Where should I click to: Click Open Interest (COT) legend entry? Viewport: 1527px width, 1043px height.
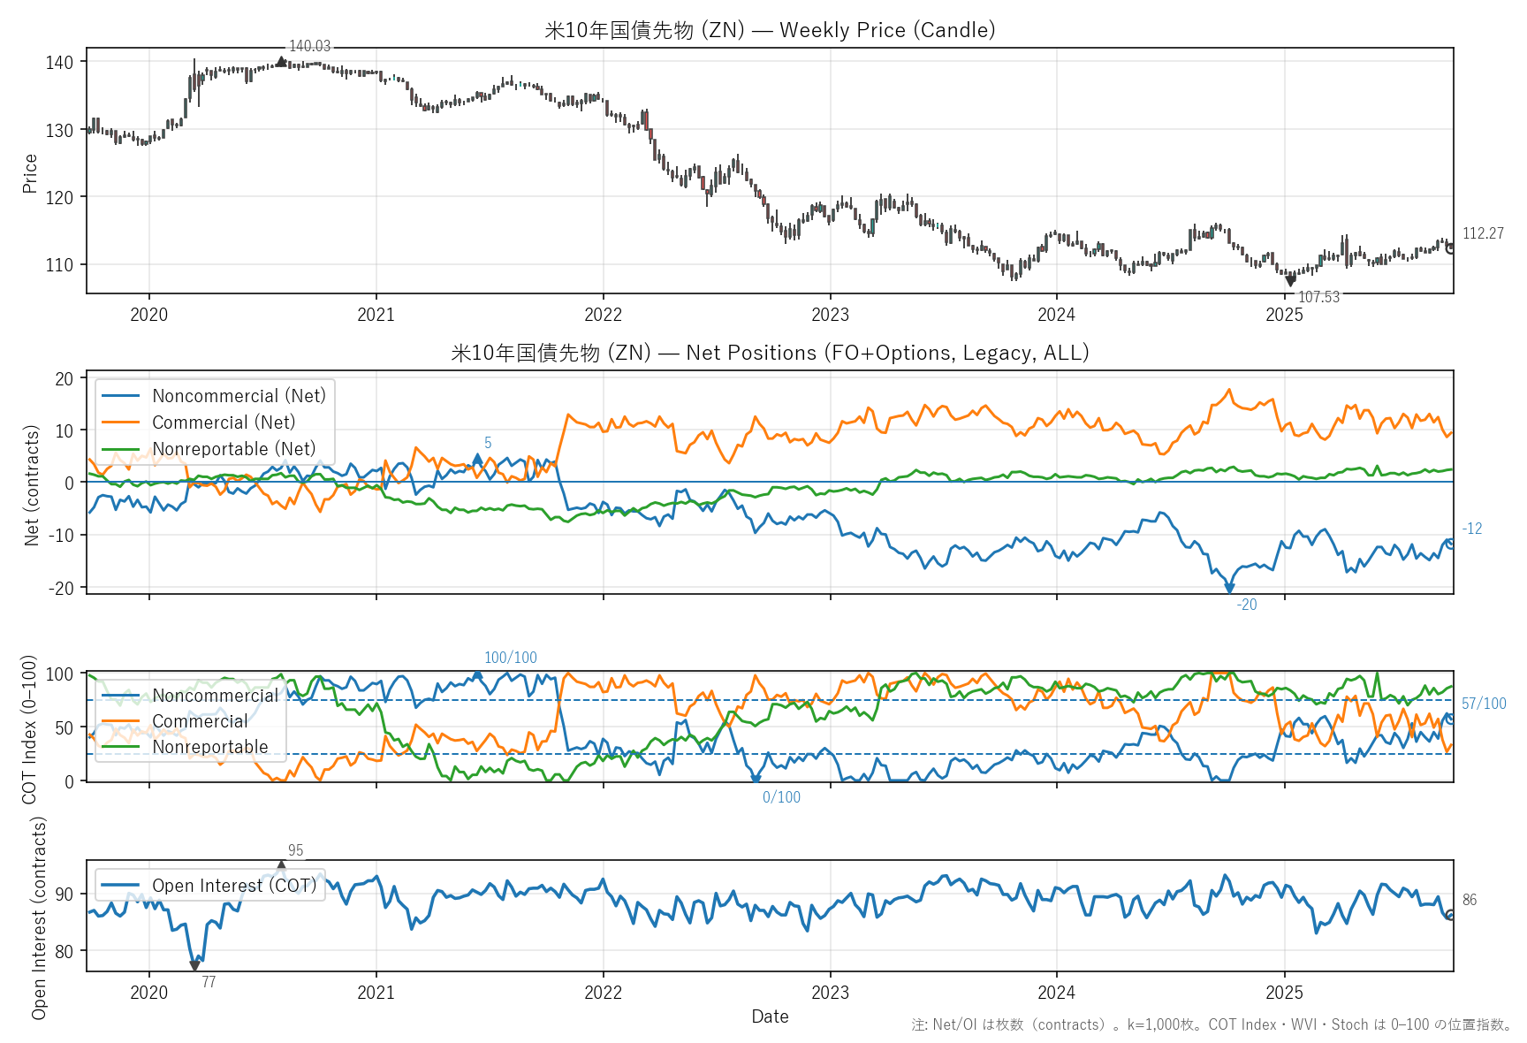click(x=233, y=886)
